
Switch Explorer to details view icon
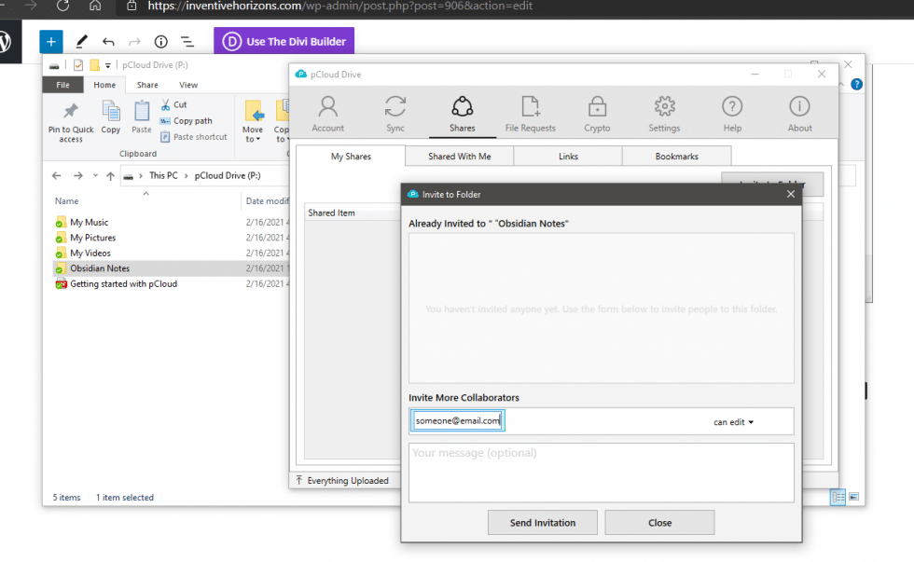(x=838, y=497)
